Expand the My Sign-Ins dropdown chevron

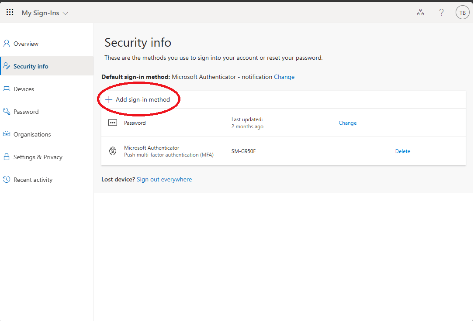[x=66, y=14]
